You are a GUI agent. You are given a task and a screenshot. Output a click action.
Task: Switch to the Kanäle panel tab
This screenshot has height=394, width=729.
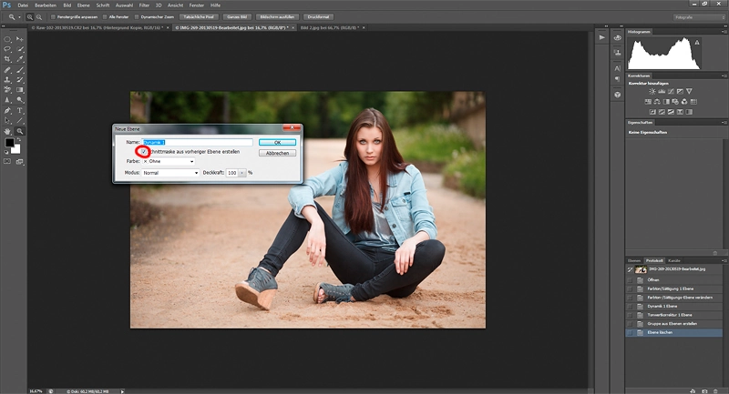674,261
